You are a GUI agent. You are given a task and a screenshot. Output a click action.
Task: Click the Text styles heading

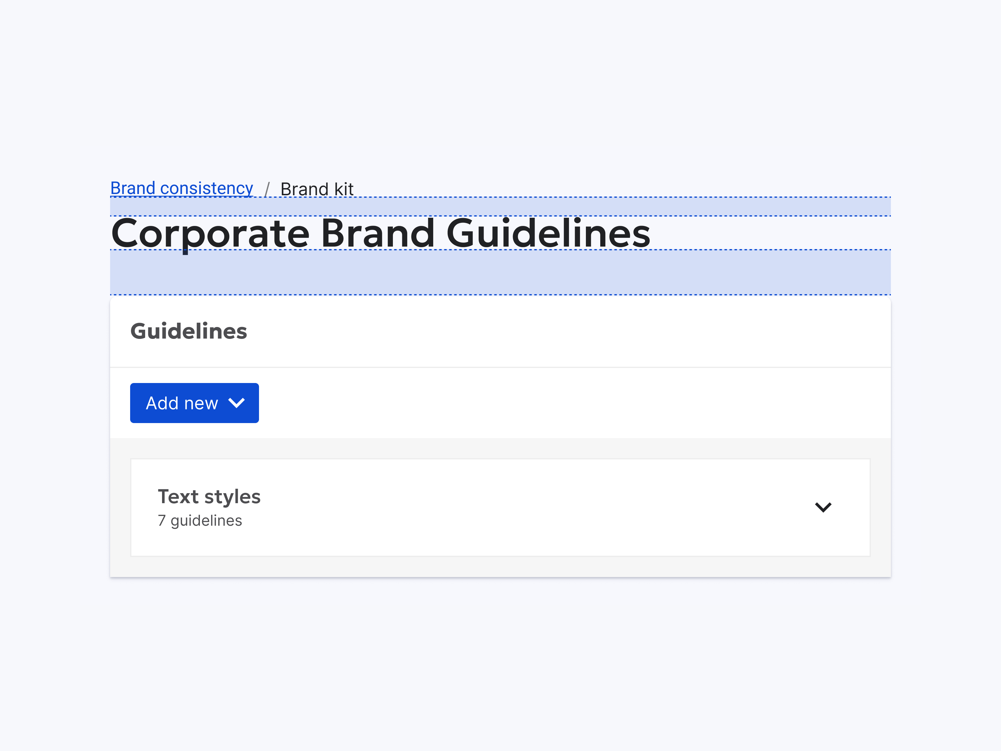(209, 497)
